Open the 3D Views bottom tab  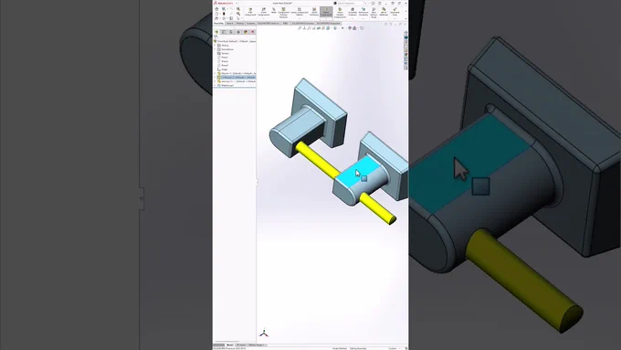click(x=240, y=345)
